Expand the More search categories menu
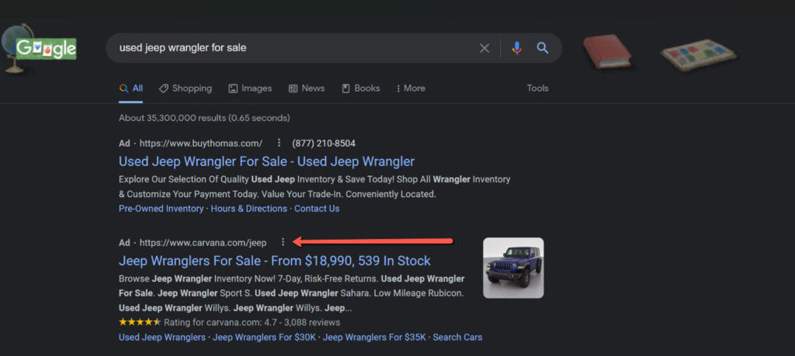This screenshot has height=356, width=795. click(x=411, y=88)
